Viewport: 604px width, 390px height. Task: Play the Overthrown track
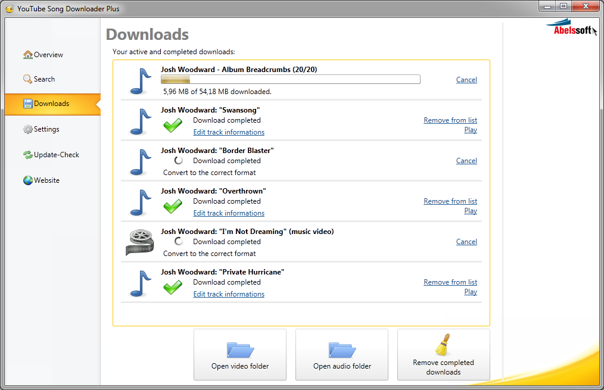point(471,211)
